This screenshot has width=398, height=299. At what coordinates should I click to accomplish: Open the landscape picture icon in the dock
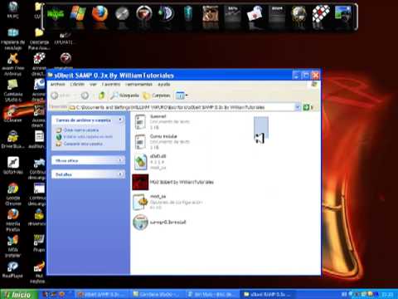342,13
